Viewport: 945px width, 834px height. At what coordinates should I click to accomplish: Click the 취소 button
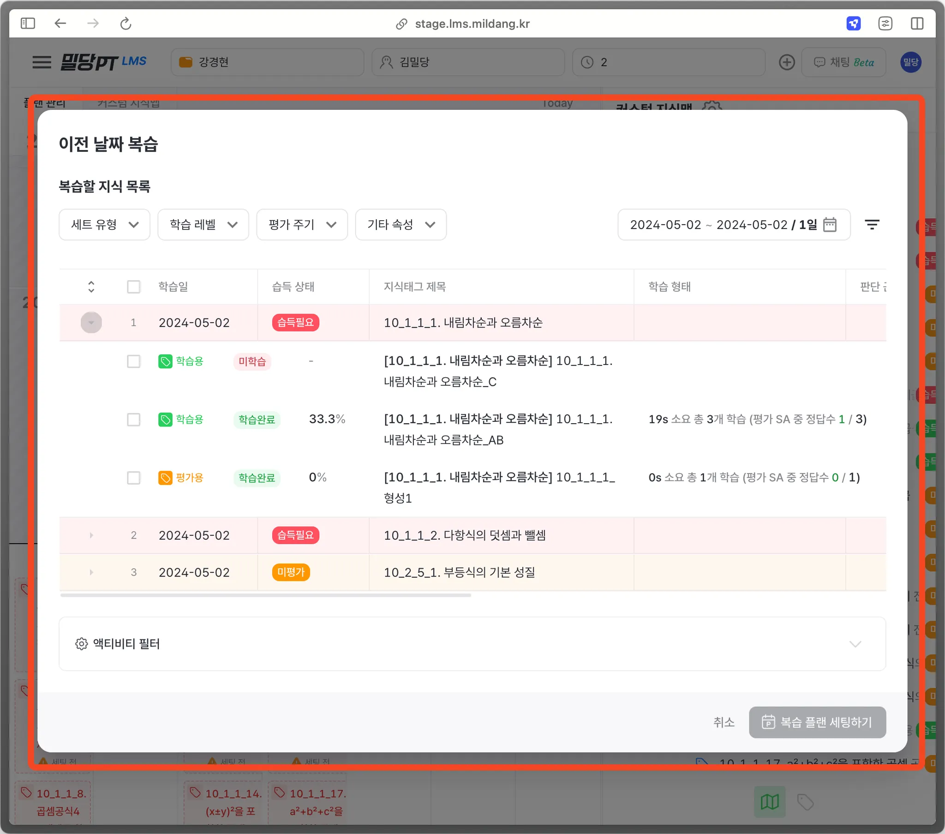click(724, 722)
